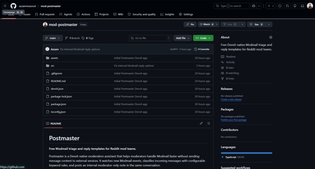This screenshot has height=169, width=315.
Task: Click the GitHub logo homepage icon
Action: (13, 6)
